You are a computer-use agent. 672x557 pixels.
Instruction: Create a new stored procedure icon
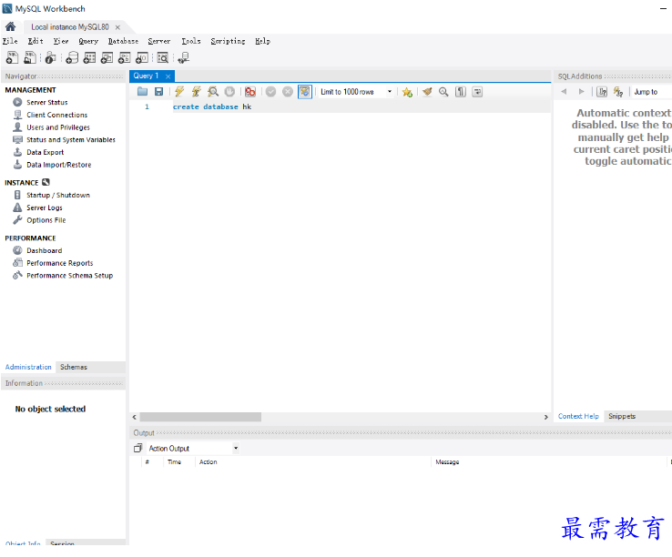pos(124,57)
